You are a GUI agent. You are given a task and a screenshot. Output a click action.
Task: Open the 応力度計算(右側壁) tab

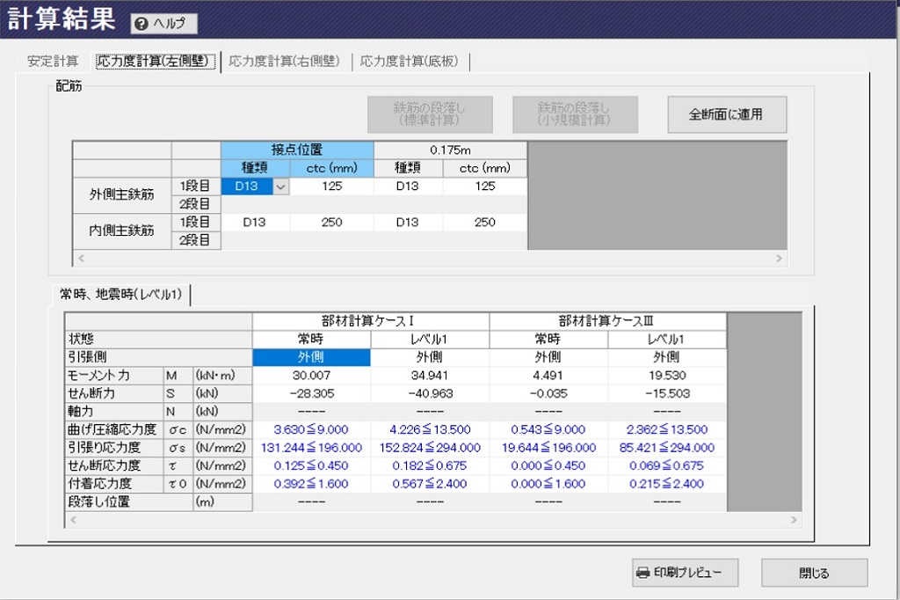pyautogui.click(x=284, y=62)
